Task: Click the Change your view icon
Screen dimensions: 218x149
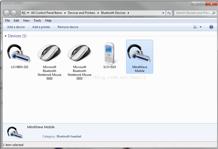Action: (195, 27)
